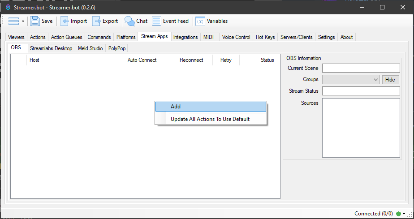Image resolution: width=414 pixels, height=219 pixels.
Task: Switch to the Viewers tab
Action: [16, 37]
